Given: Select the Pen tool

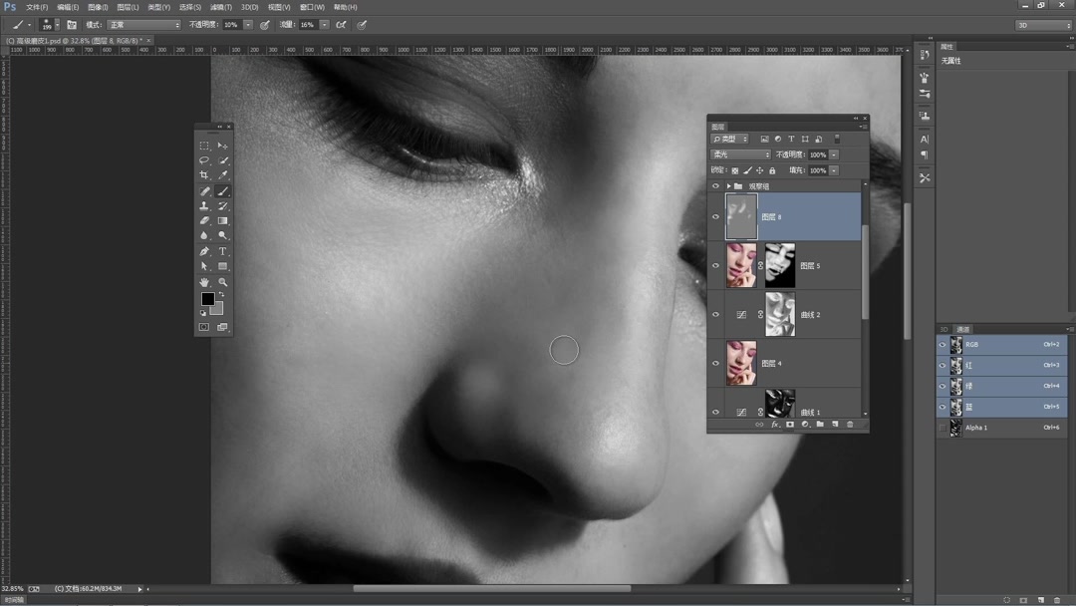Looking at the screenshot, I should point(204,250).
